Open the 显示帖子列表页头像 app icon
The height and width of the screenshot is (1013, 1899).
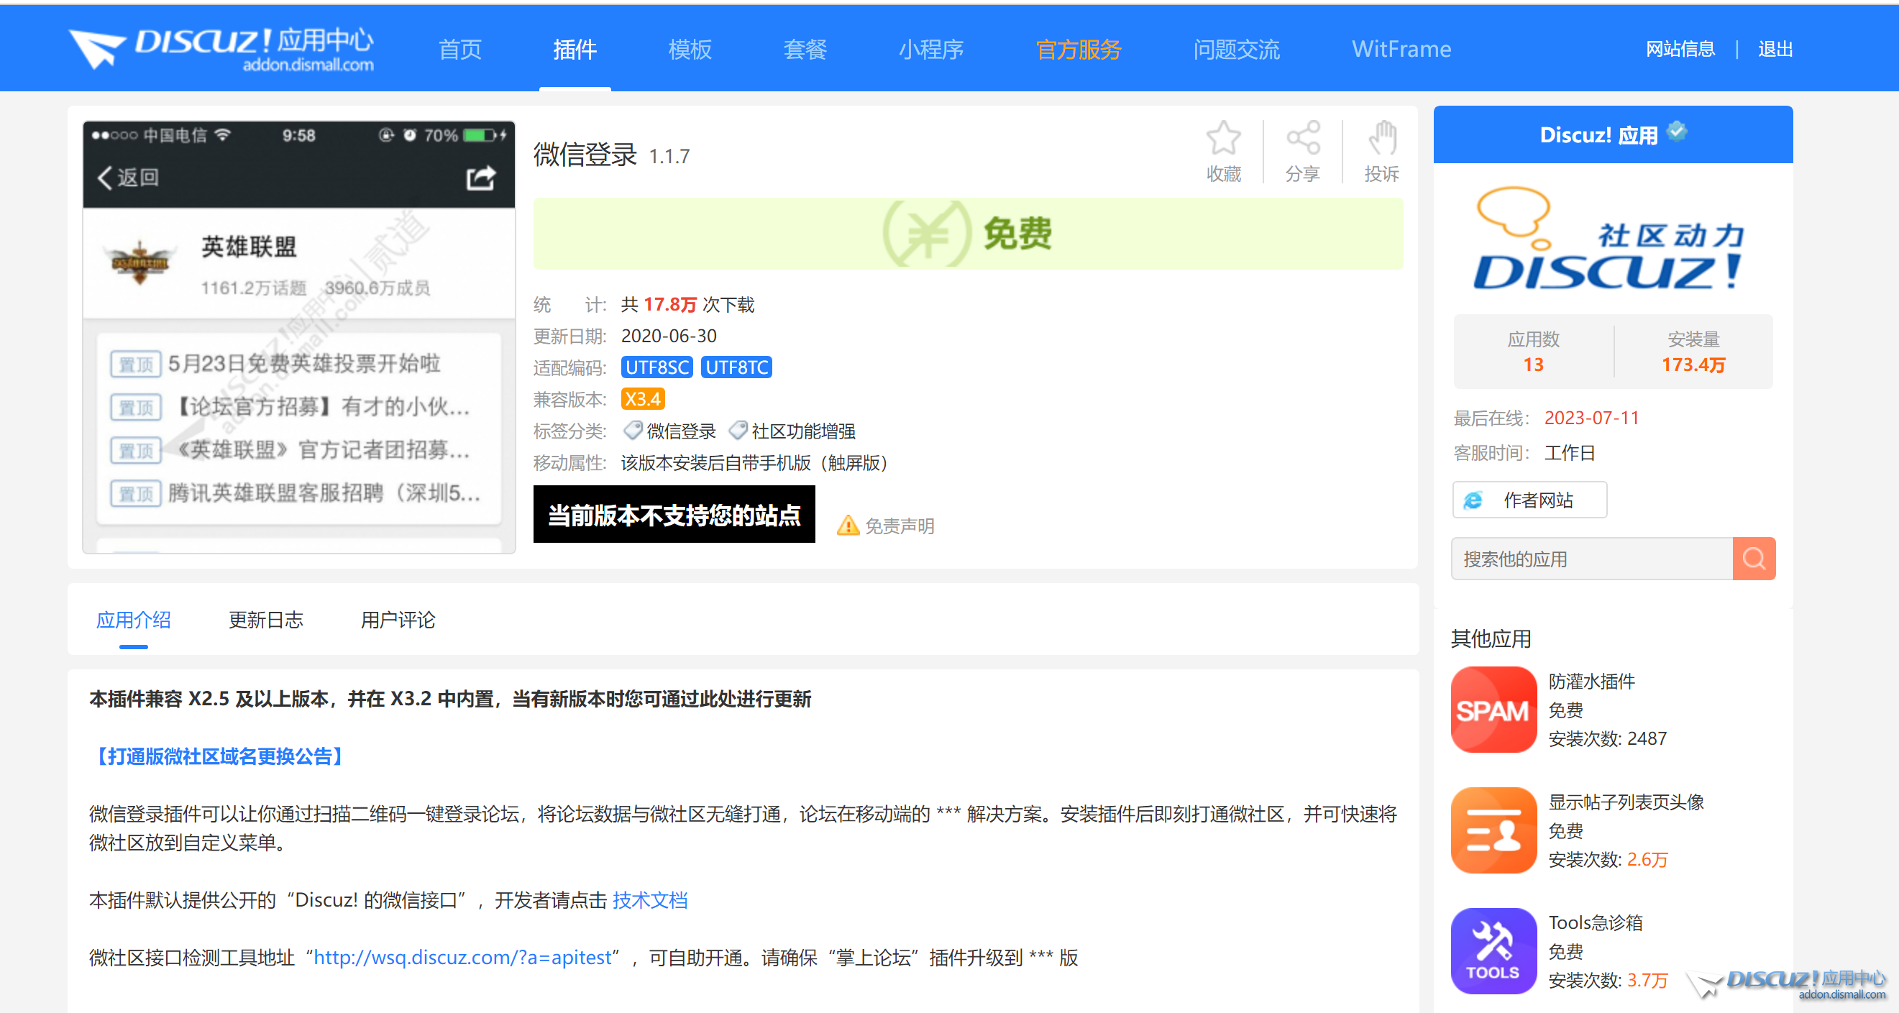[1493, 830]
